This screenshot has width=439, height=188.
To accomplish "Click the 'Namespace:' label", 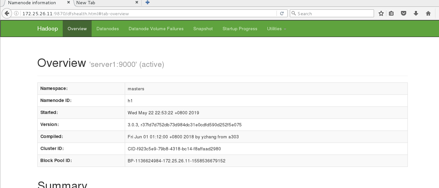I will point(54,88).
